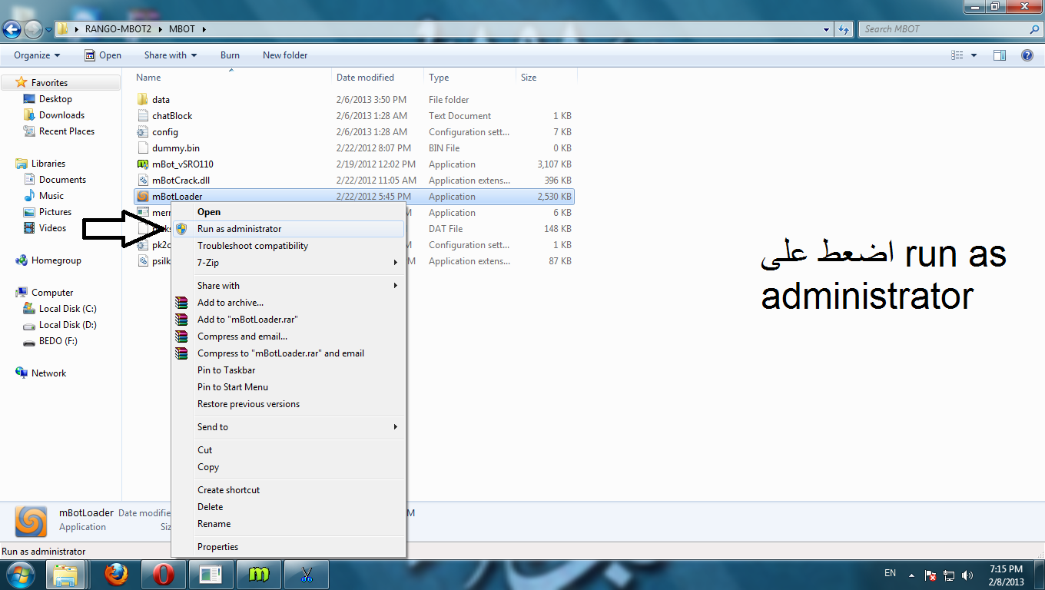Select Downloads in the navigation pane

pos(61,115)
